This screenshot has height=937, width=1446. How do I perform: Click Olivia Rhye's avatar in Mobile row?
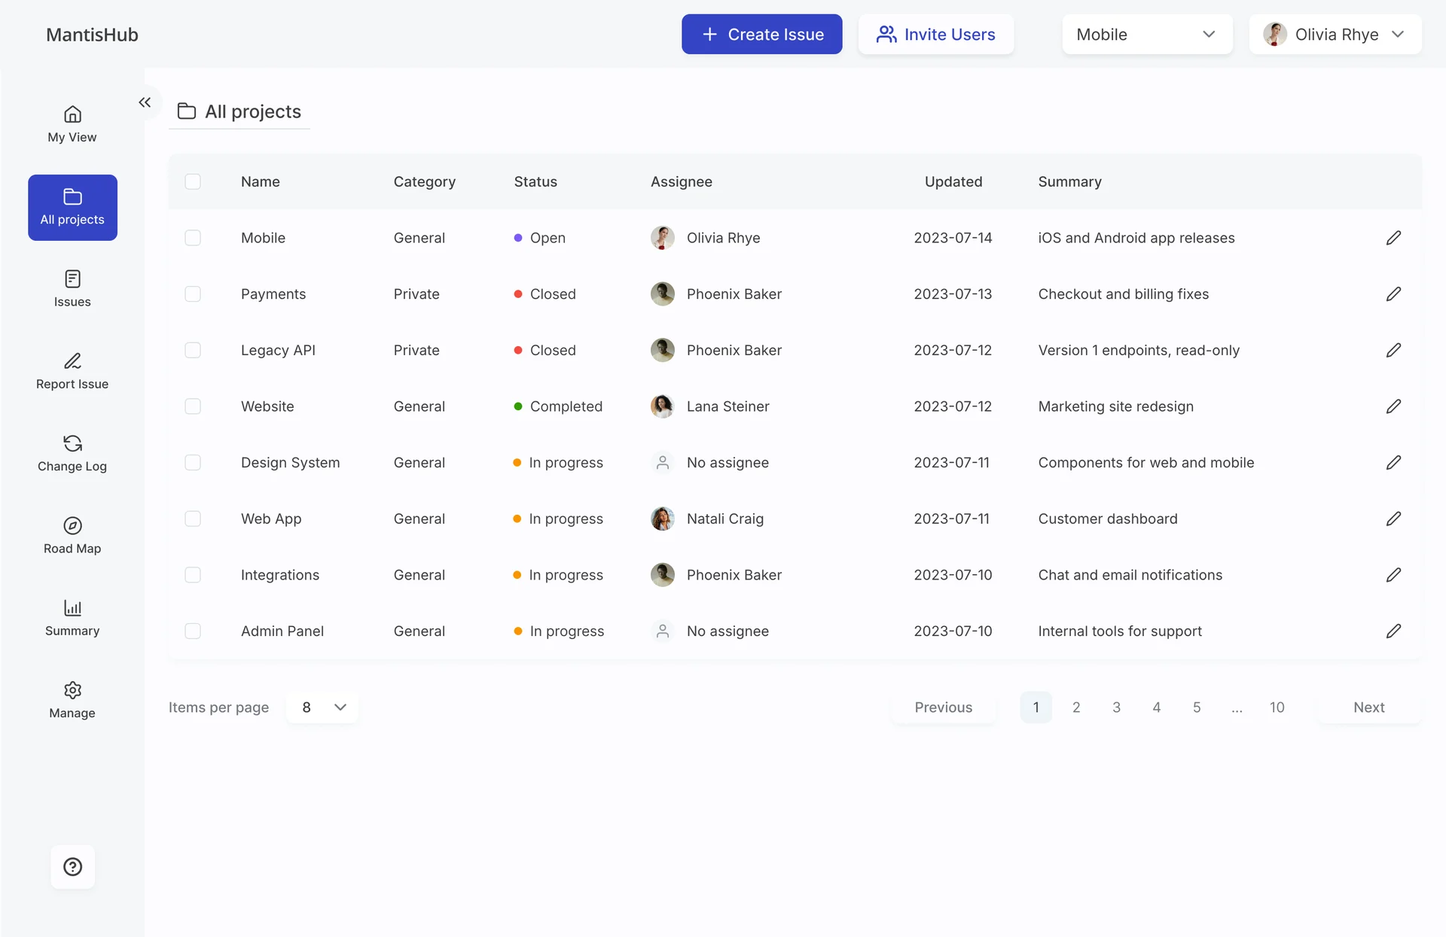[662, 238]
